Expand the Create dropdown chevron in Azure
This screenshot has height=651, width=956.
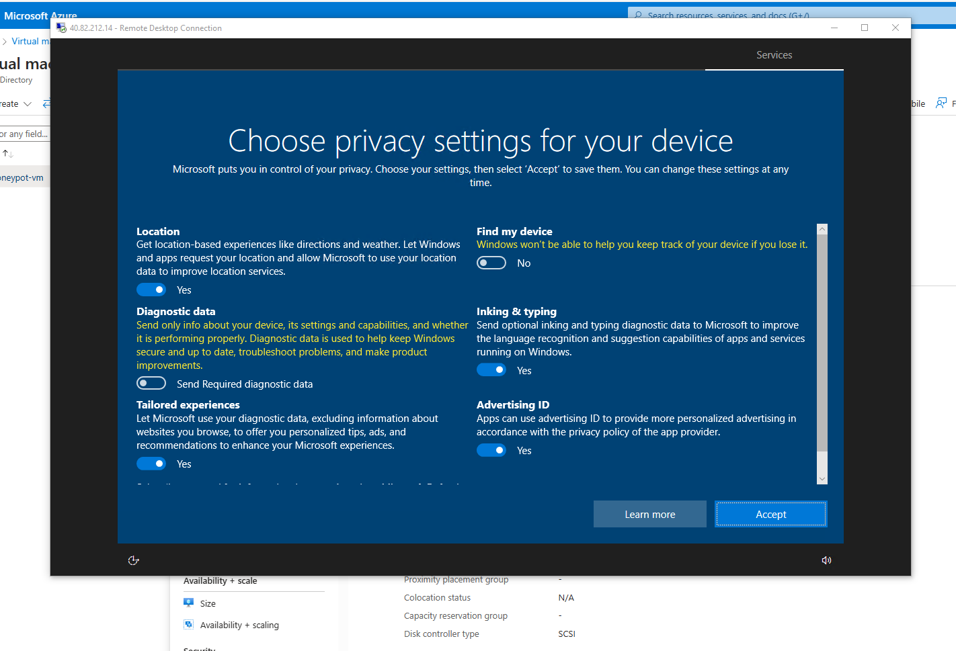click(28, 104)
